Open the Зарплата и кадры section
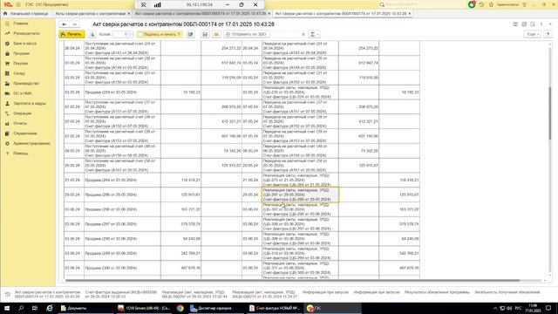558x314 pixels. [x=30, y=103]
